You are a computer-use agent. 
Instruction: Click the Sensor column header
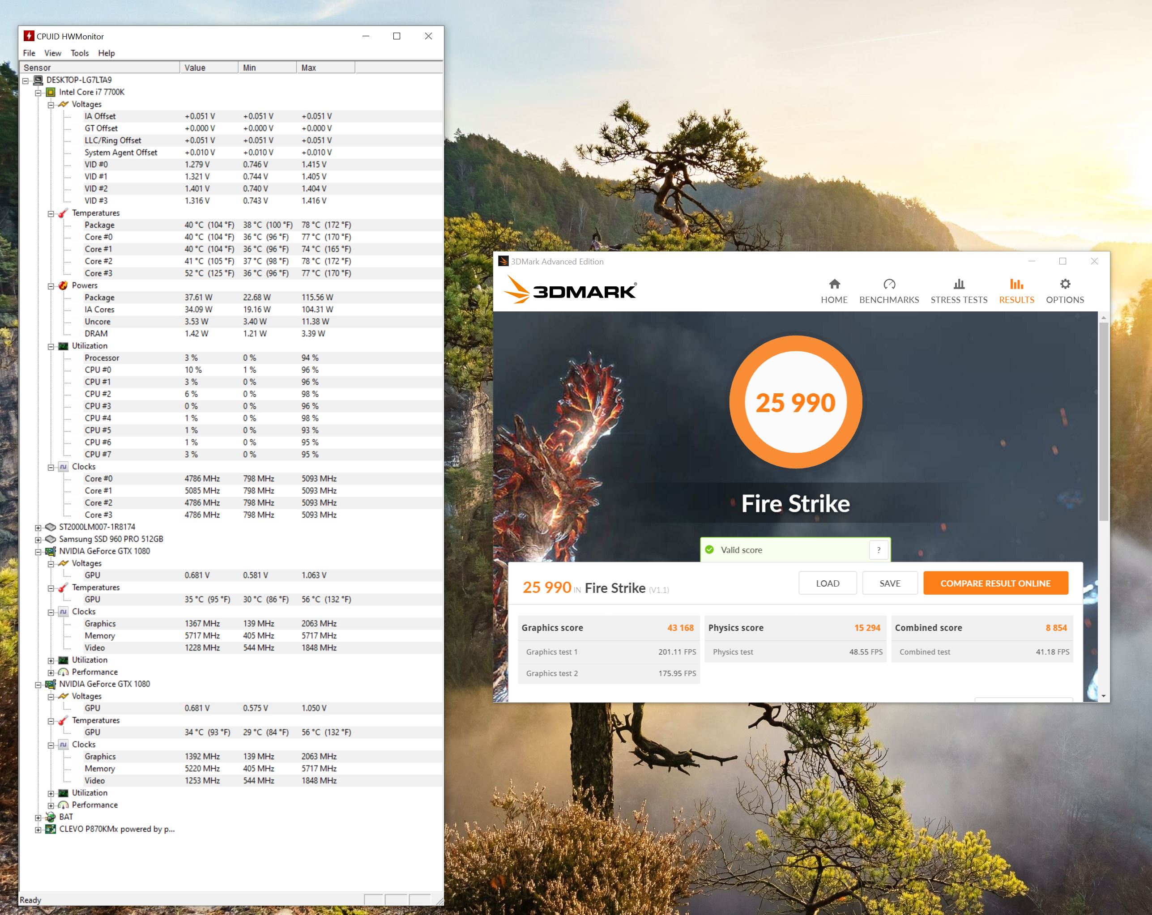(99, 67)
